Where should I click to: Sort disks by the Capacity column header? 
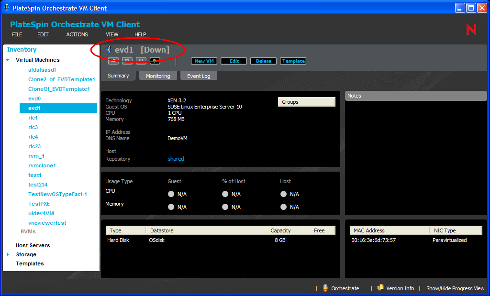coord(280,230)
